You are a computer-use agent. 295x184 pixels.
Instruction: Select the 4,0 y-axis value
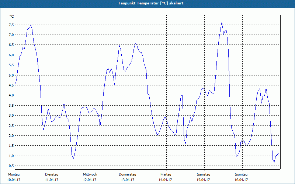pos(11,95)
